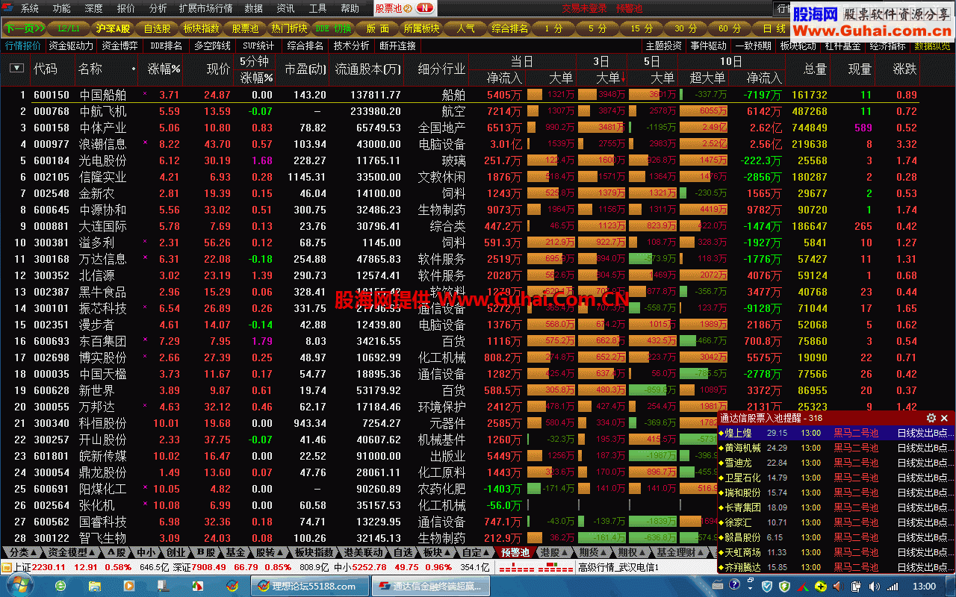Select the 沪深A股 toolbar button

[x=113, y=28]
